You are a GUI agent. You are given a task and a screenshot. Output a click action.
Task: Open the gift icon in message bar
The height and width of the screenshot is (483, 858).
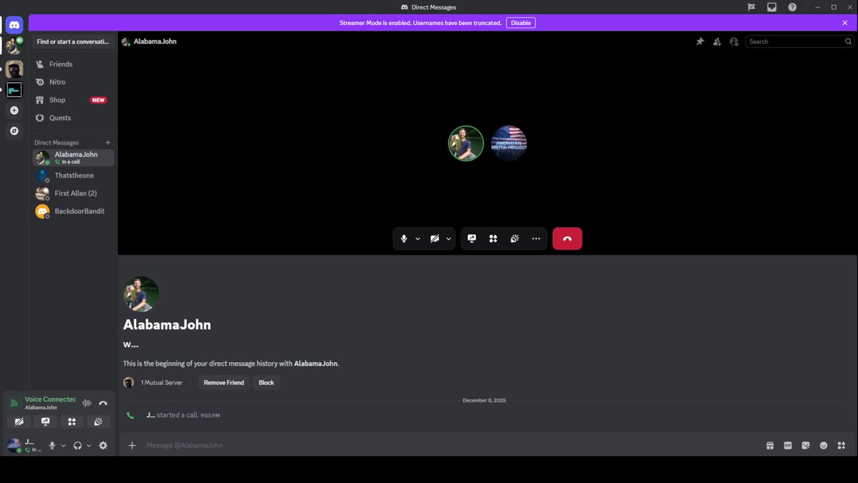coord(770,445)
